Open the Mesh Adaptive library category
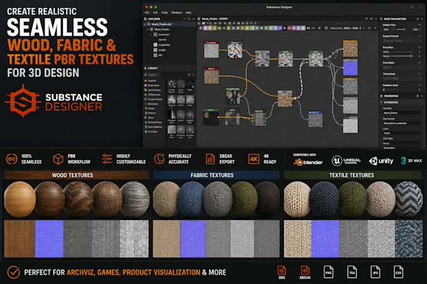 tap(153, 127)
